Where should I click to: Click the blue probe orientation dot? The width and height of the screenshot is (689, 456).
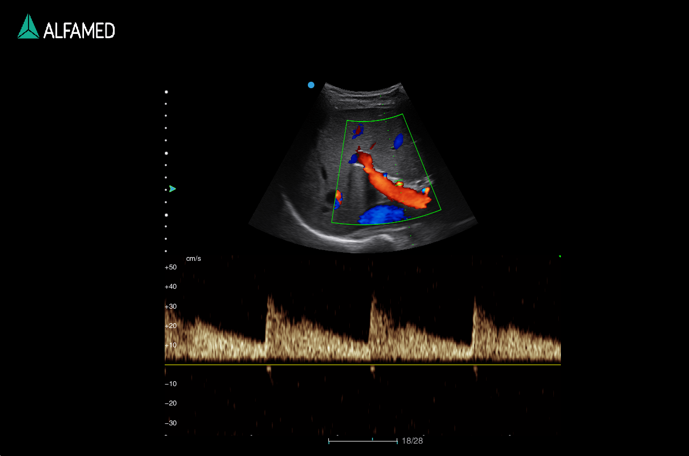[311, 85]
